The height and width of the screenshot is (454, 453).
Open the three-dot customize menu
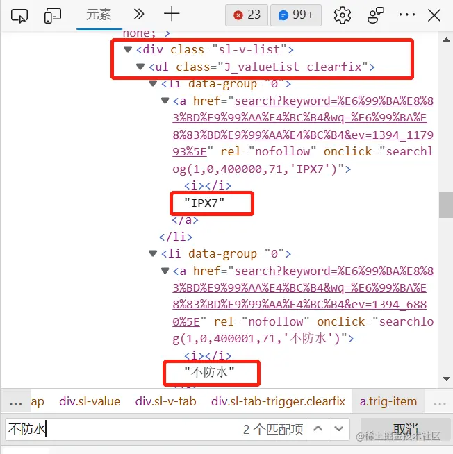pos(407,15)
